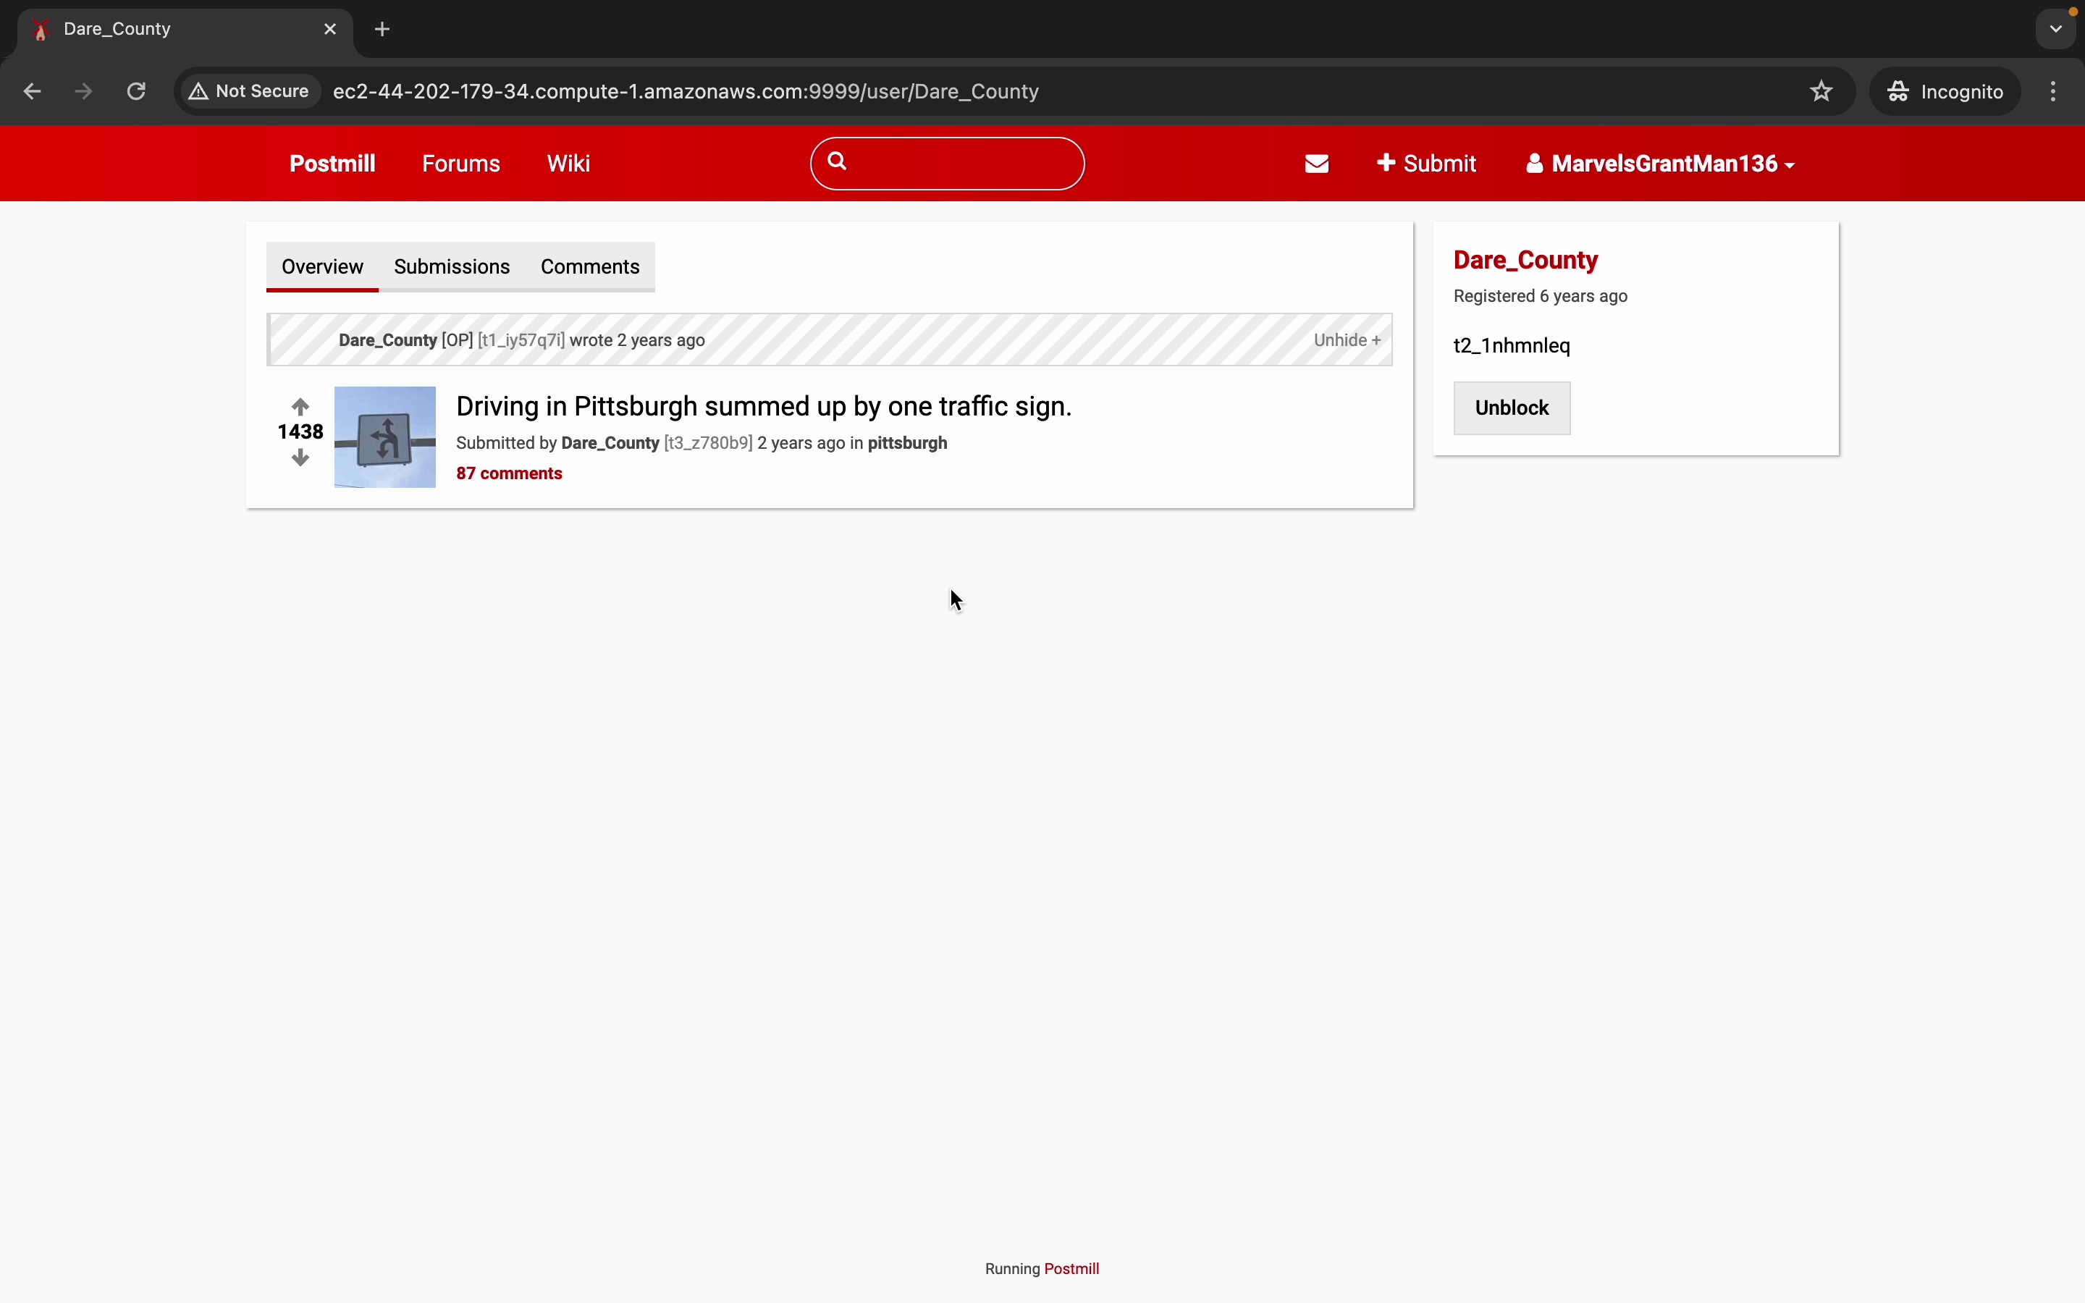Downvote the Pittsburgh traffic sign post

pyautogui.click(x=300, y=457)
